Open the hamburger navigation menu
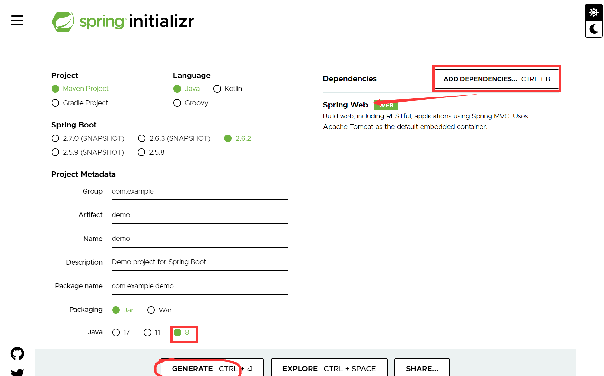604x376 pixels. tap(17, 20)
